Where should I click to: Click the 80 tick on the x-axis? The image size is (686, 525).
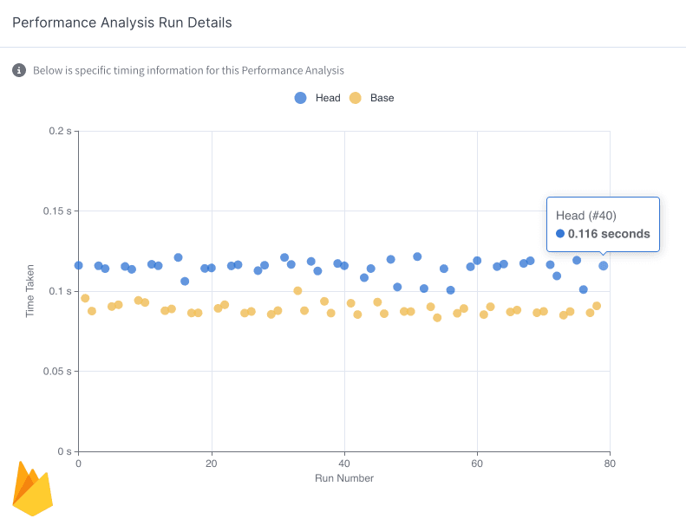(x=610, y=463)
